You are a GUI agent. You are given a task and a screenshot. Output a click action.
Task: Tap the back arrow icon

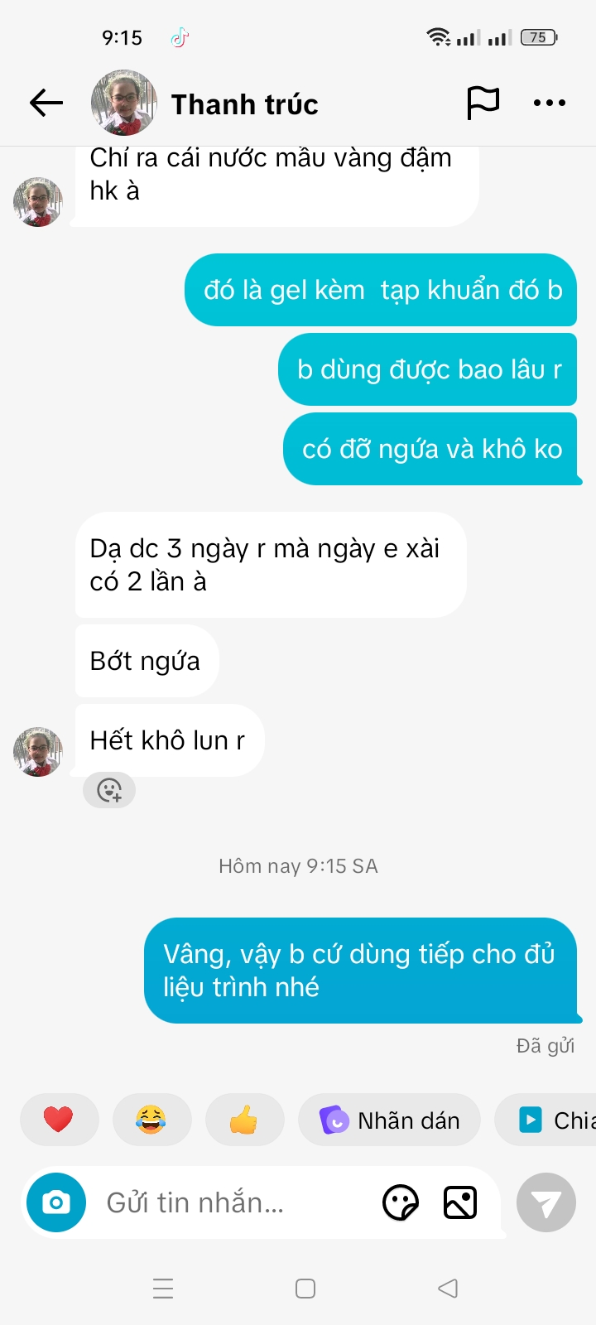[46, 103]
